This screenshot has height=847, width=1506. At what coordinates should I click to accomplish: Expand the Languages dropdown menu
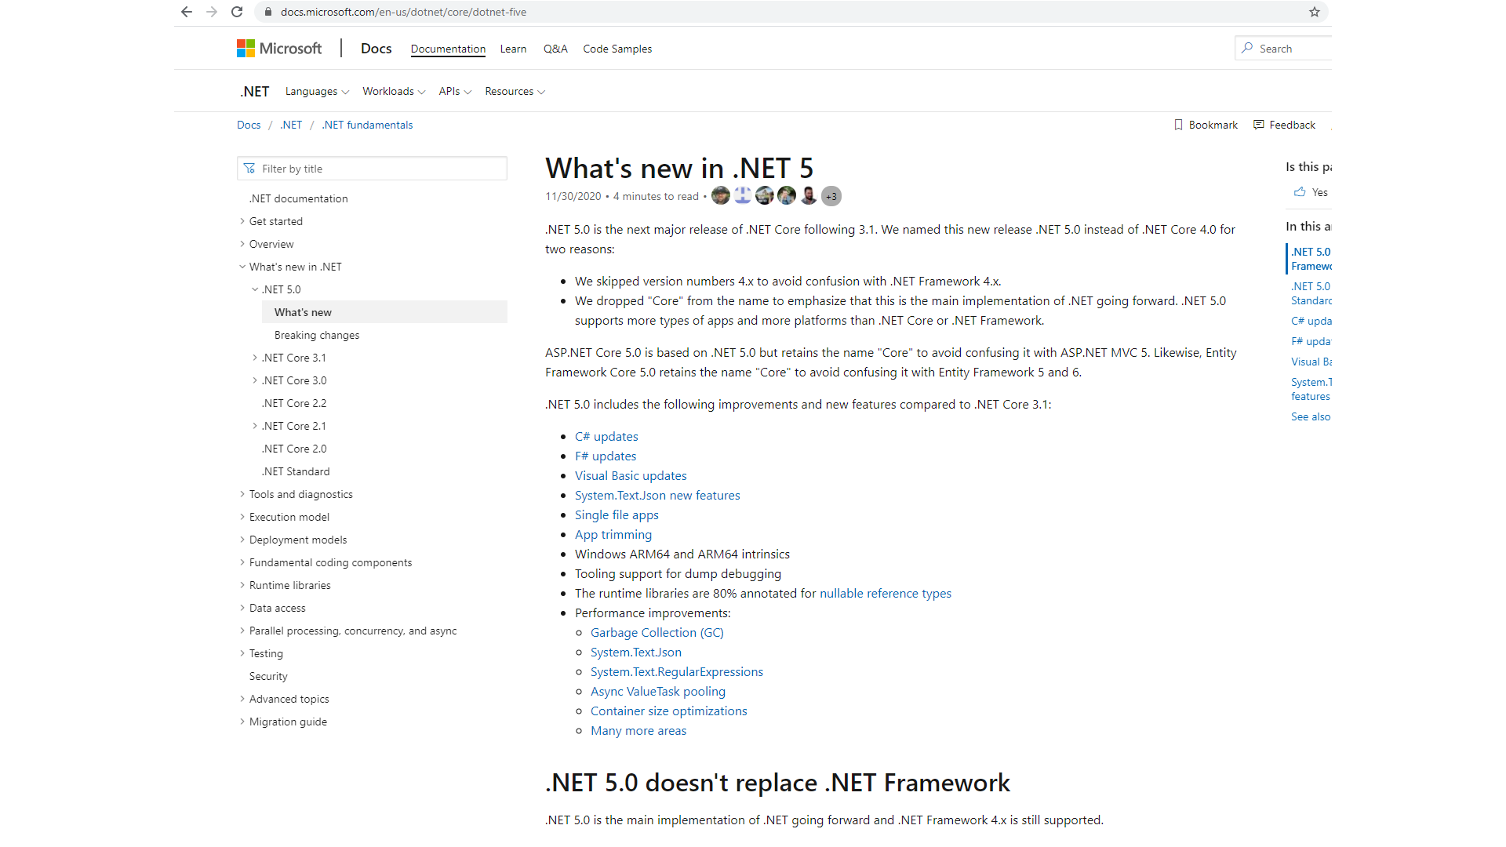(315, 91)
